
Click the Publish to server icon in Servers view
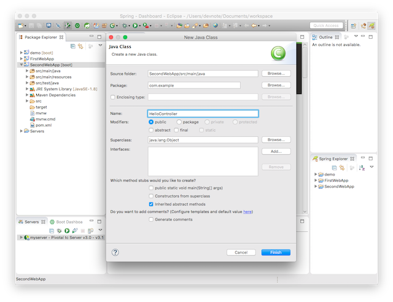click(90, 231)
